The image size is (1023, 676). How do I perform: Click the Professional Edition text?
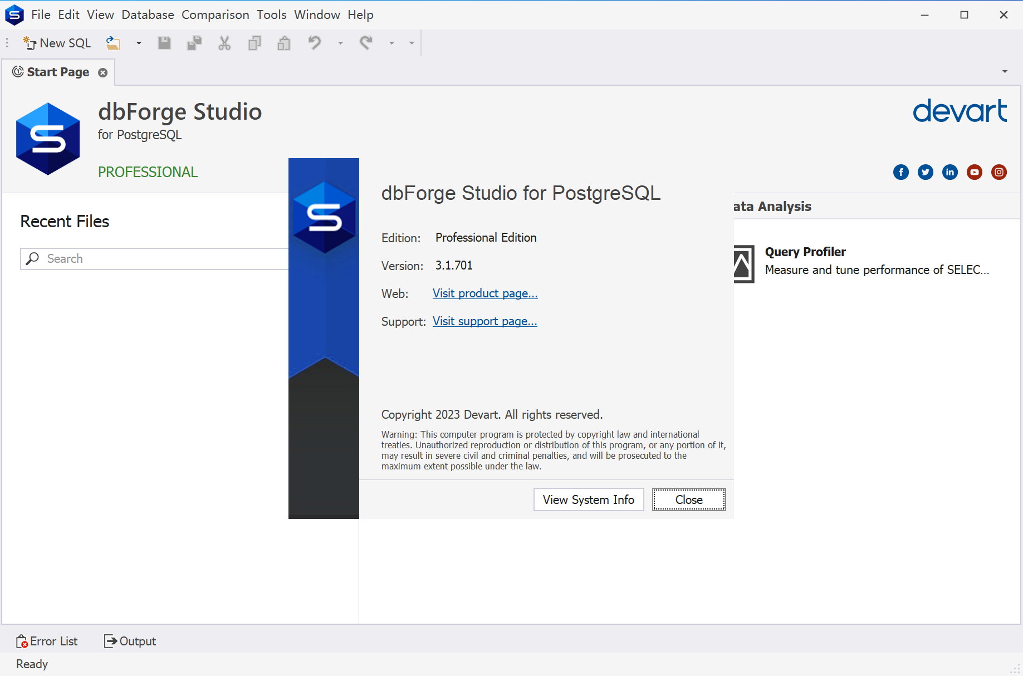tap(486, 238)
